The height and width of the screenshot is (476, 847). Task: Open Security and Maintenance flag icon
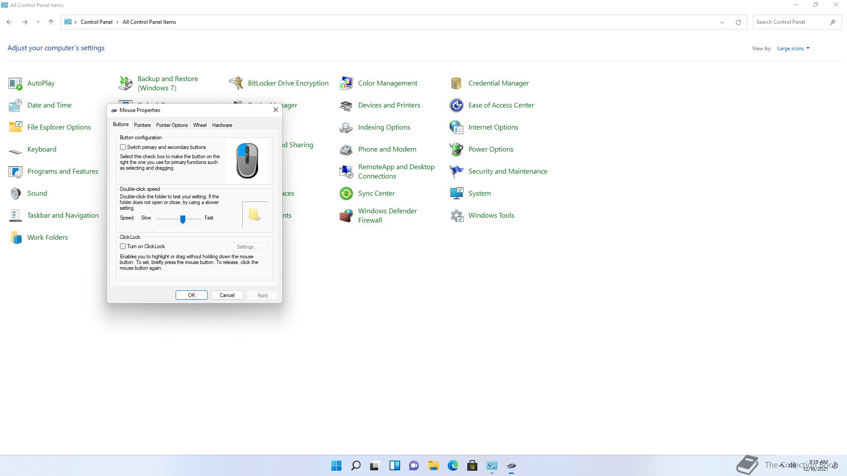tap(457, 171)
